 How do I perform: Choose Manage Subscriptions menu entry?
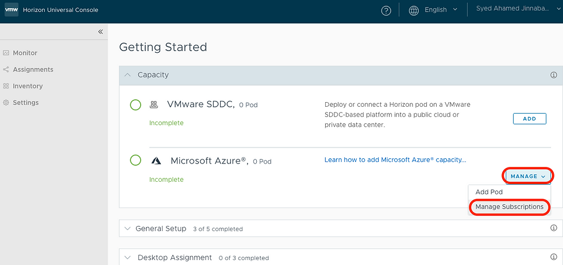(509, 207)
